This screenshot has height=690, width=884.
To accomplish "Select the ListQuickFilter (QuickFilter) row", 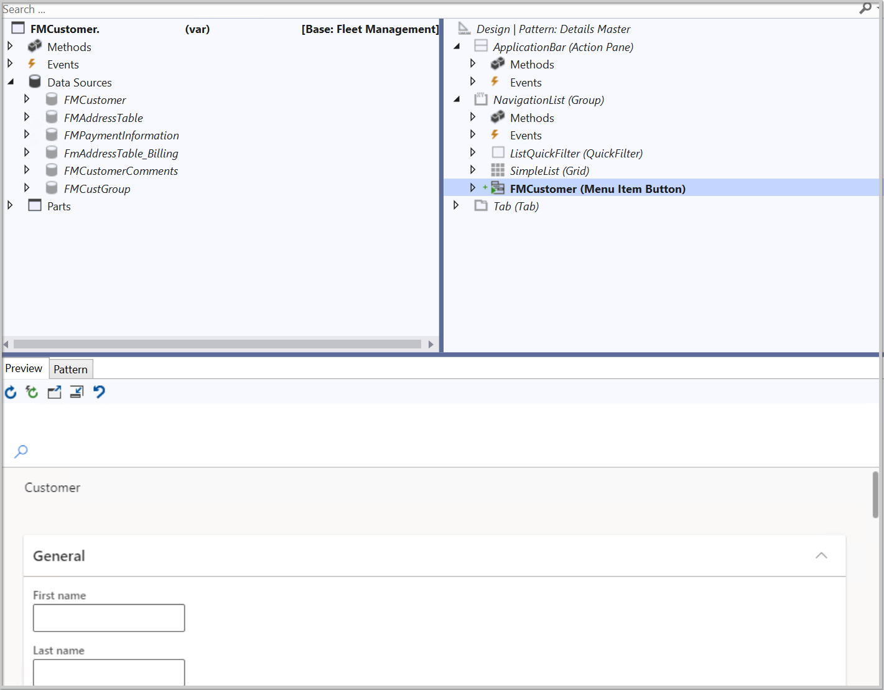I will [576, 153].
